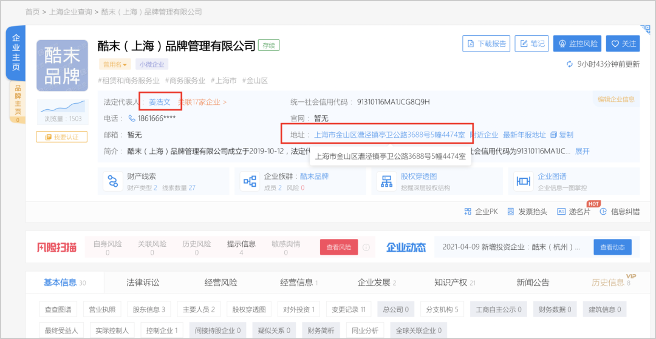Open the 股权穿透图 card title
Screen dimensions: 656x339
tap(419, 176)
